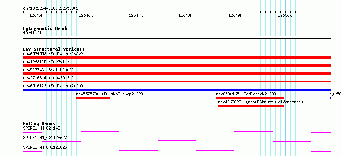
Task: Click the left arrowhead of the ruler
Action: coord(24,12)
